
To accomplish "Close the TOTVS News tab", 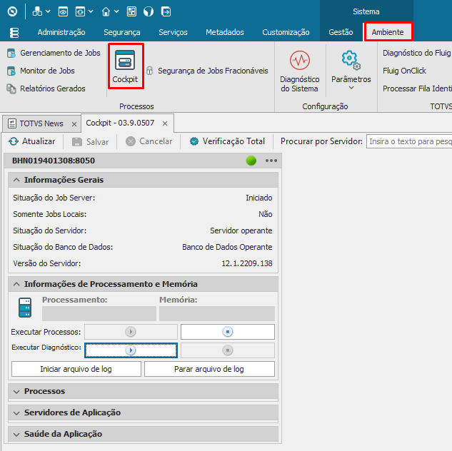I will coord(74,124).
